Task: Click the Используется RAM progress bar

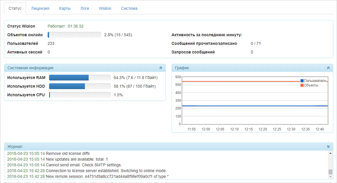Action: [x=80, y=77]
